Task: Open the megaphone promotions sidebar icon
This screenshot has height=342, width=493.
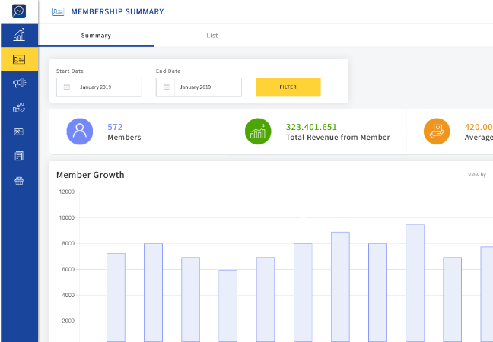Action: pos(19,84)
